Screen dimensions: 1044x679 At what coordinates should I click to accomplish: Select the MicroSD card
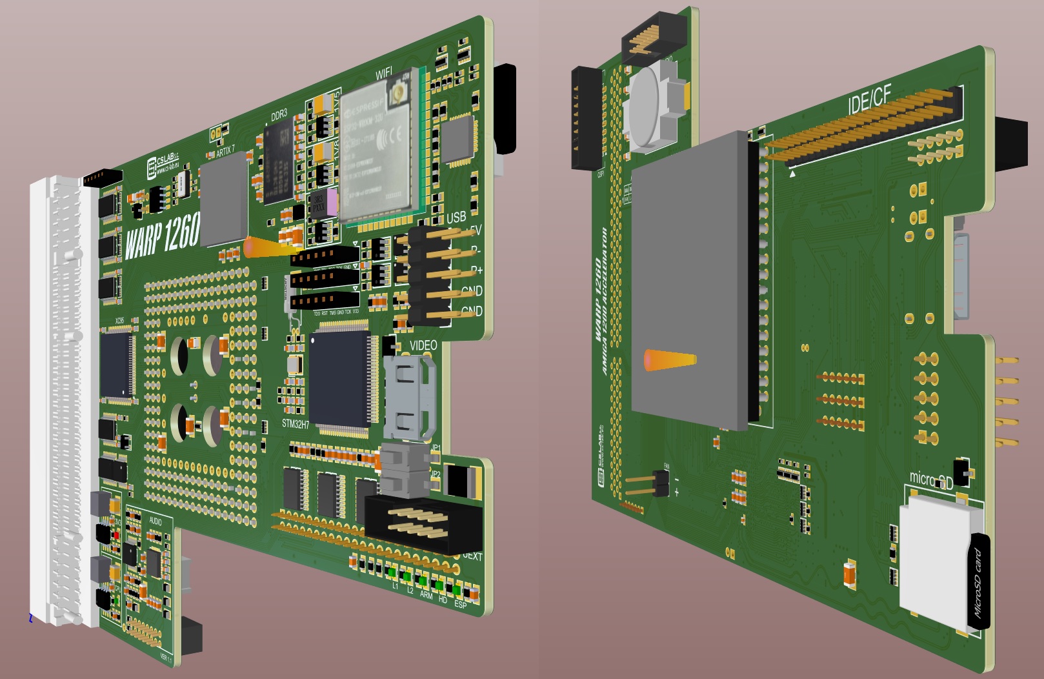click(943, 563)
